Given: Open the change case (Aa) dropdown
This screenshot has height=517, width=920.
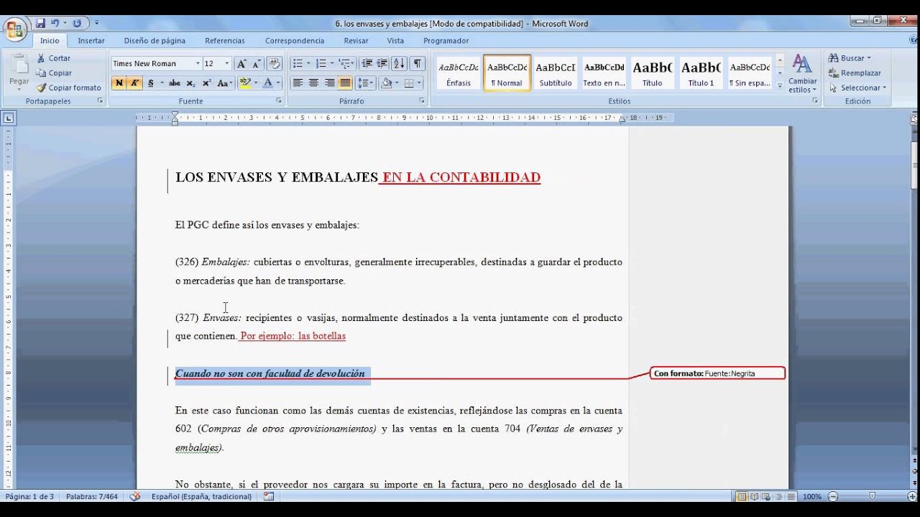Looking at the screenshot, I should tap(224, 83).
